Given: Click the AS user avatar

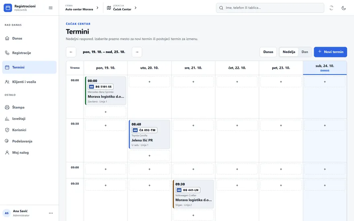Looking at the screenshot, I should (7, 213).
